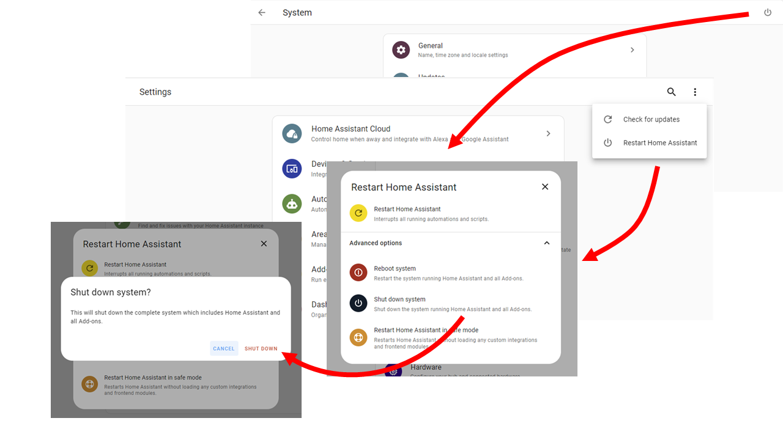The width and height of the screenshot is (783, 440).
Task: Click orange safe mode icon in center dialog
Action: click(x=358, y=337)
